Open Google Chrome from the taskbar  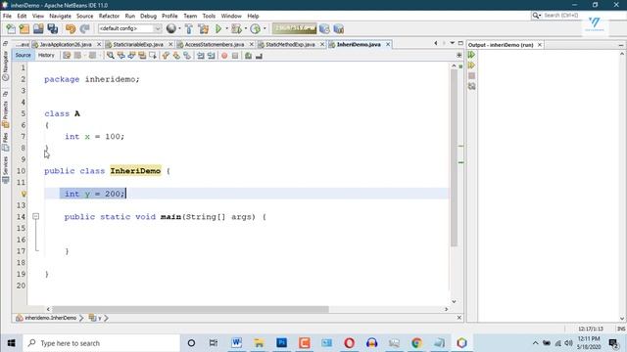click(416, 343)
